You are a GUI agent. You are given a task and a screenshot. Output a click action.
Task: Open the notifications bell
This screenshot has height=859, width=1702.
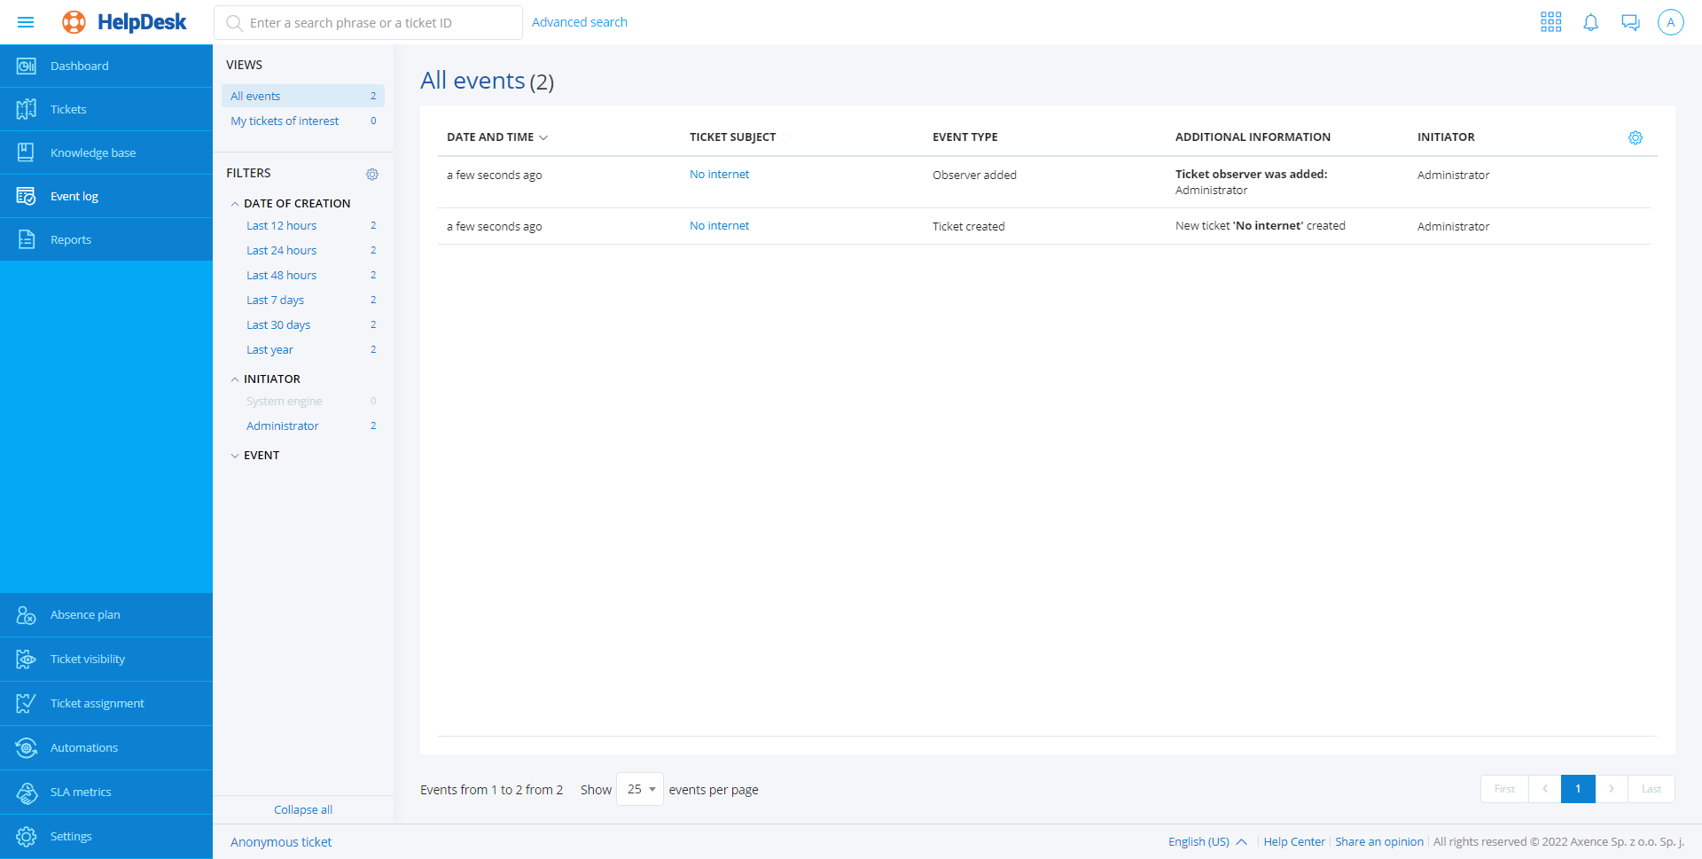pos(1590,22)
